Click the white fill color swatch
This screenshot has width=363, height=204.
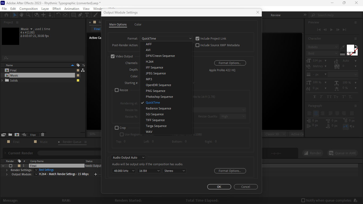351,48
